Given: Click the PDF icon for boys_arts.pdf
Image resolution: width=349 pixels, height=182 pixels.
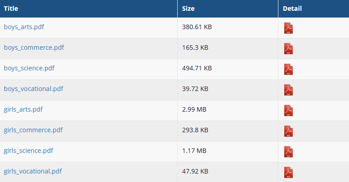Looking at the screenshot, I should [288, 28].
